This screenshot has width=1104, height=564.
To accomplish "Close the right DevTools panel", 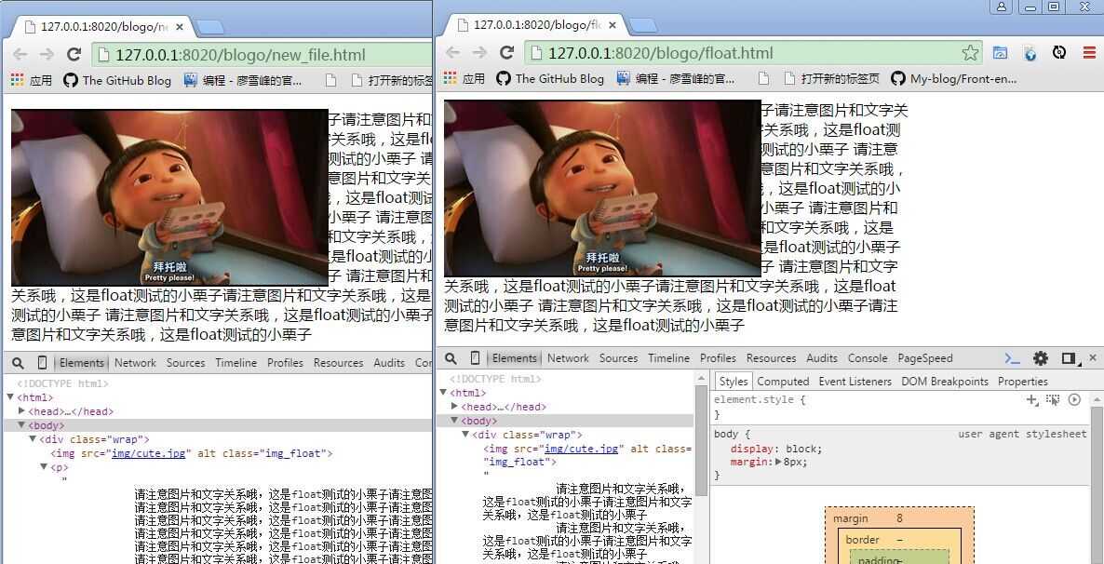I will pos(1094,358).
